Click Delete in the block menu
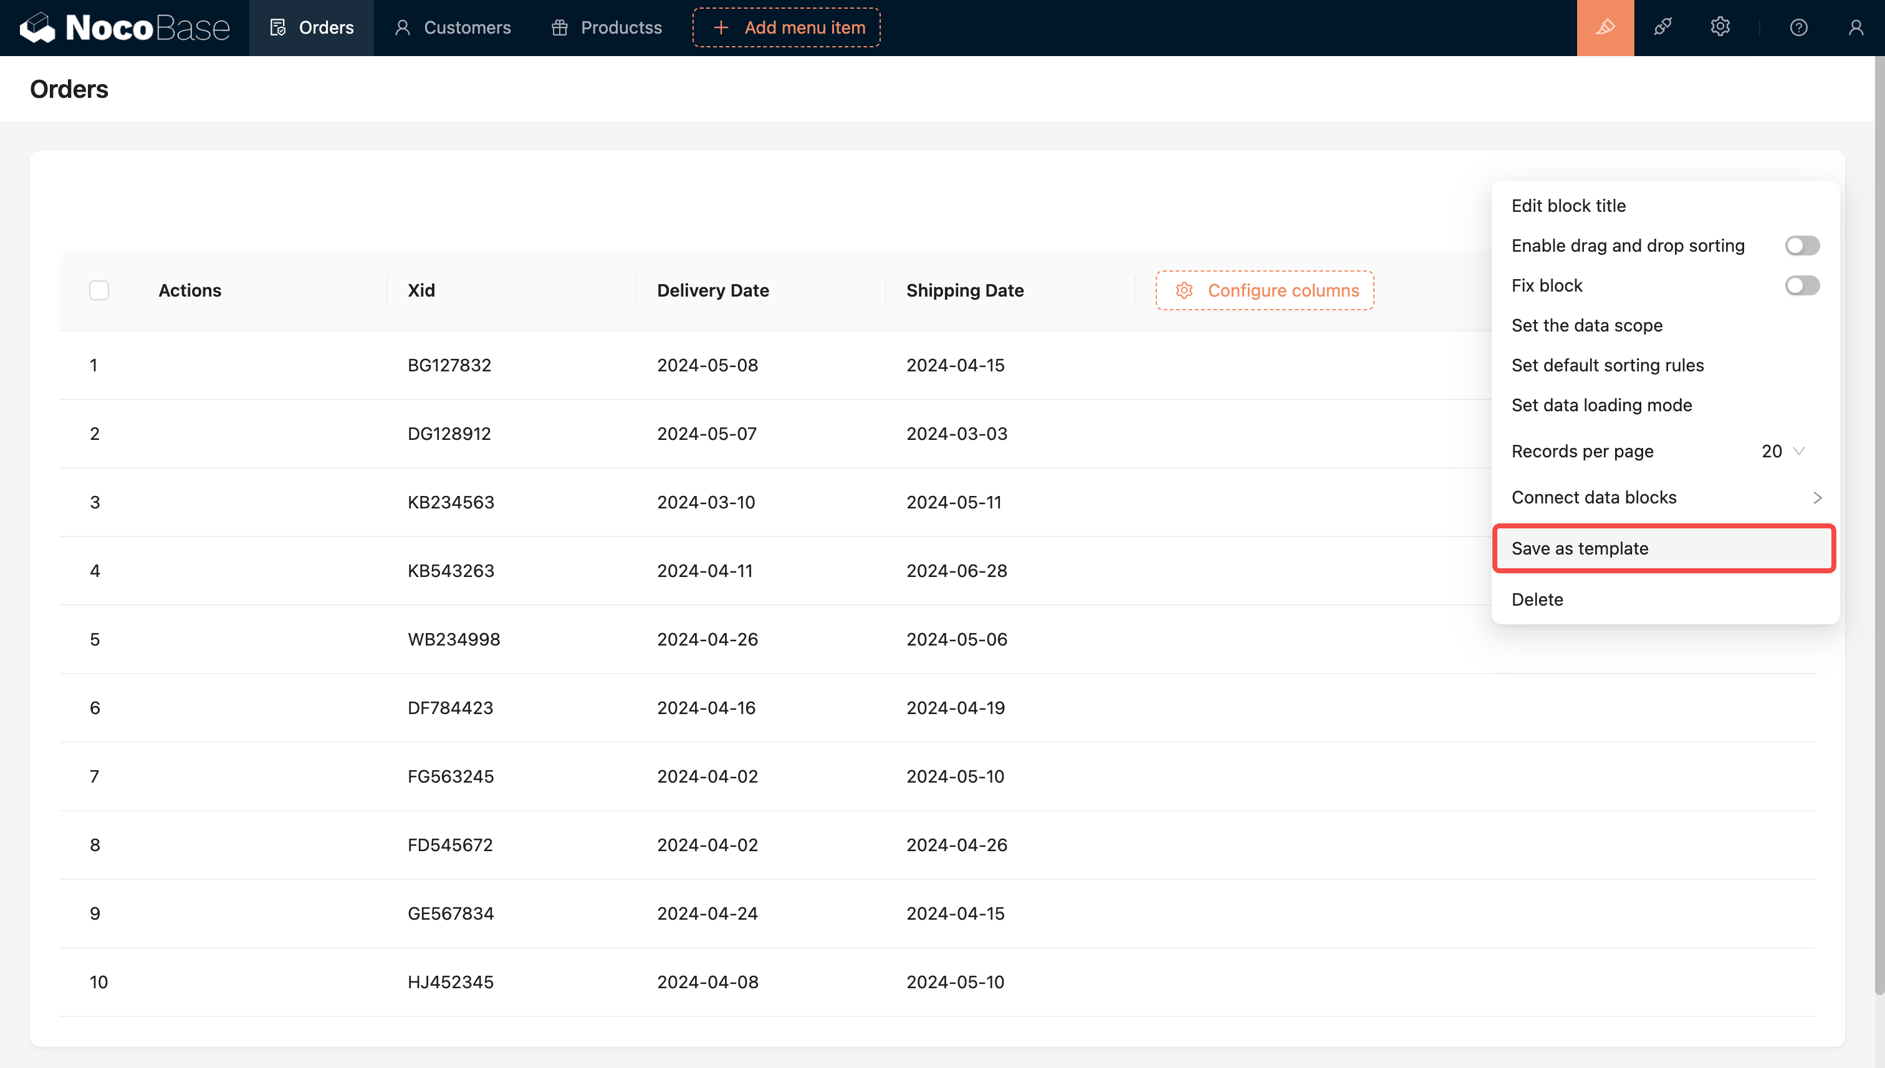This screenshot has width=1885, height=1068. [1537, 599]
